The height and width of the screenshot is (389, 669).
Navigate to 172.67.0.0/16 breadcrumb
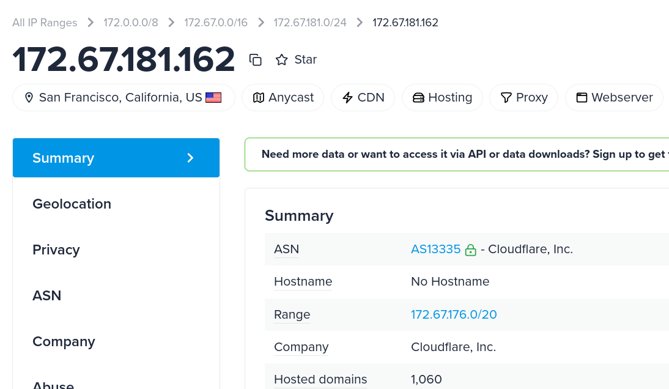point(216,23)
